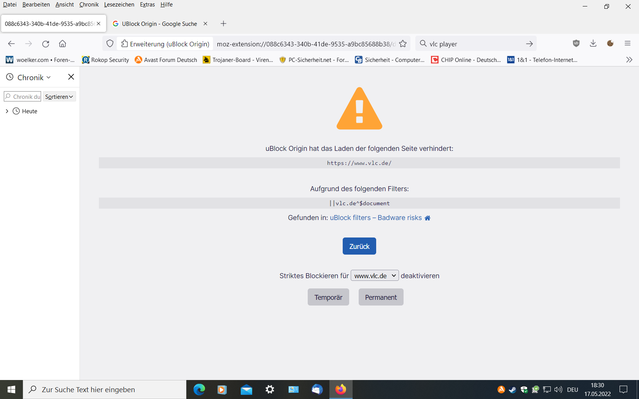Open the PC-Sicherheit.net bookmark
Image resolution: width=639 pixels, height=399 pixels.
point(314,60)
